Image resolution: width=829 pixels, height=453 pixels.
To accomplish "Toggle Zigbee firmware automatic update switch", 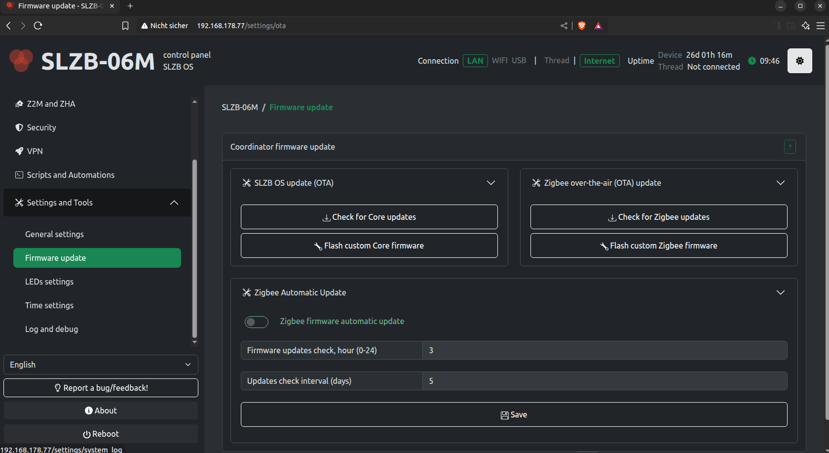I will 257,322.
